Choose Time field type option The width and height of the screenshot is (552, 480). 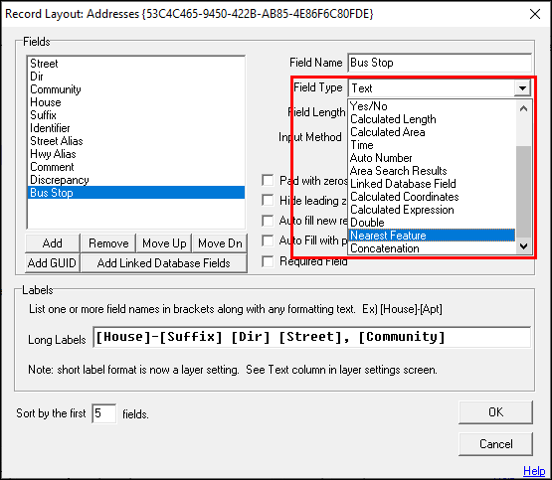coord(432,145)
